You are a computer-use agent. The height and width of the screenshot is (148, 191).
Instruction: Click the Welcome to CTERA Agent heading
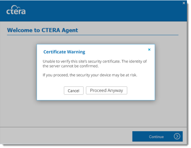tap(43, 30)
